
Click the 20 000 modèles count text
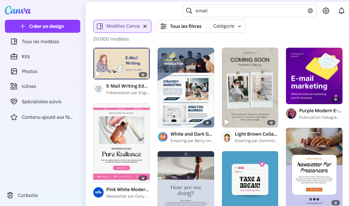[111, 39]
